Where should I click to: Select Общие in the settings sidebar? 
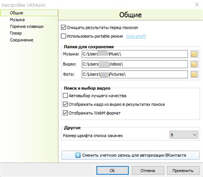[29, 13]
